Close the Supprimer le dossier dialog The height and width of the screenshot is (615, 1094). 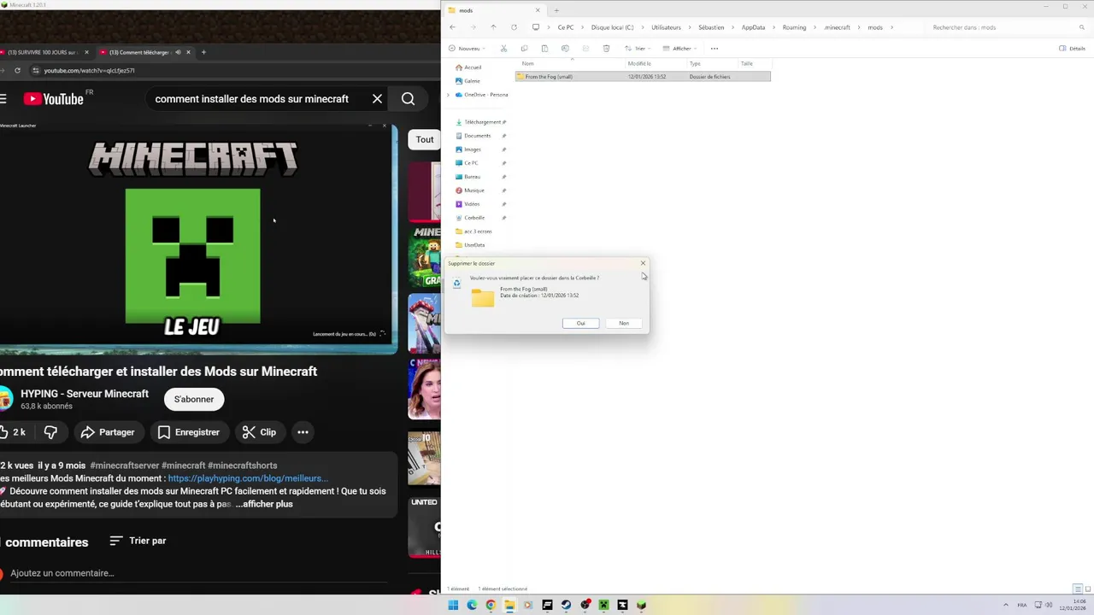643,263
